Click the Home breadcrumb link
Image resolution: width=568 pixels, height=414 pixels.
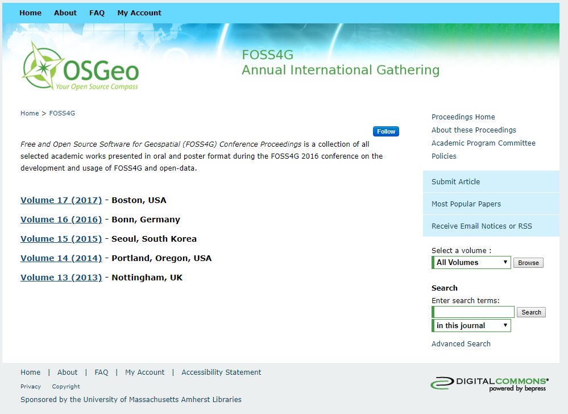coord(30,113)
